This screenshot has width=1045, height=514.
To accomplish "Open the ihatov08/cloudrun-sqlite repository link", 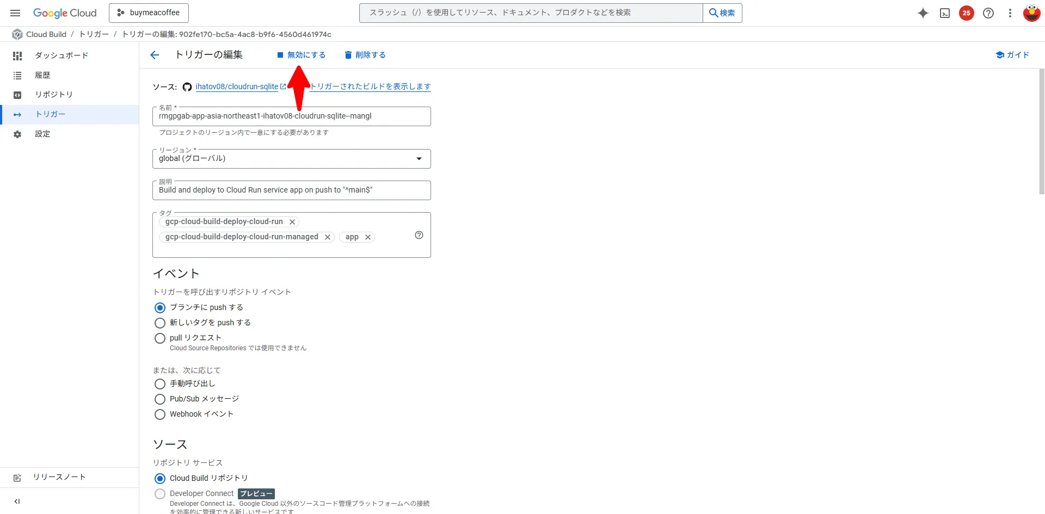I will point(236,86).
